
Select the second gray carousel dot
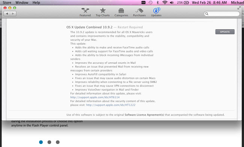(x=49, y=142)
